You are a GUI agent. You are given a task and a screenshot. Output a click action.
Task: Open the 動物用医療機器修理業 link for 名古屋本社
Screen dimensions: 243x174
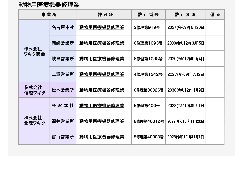[x=102, y=27]
